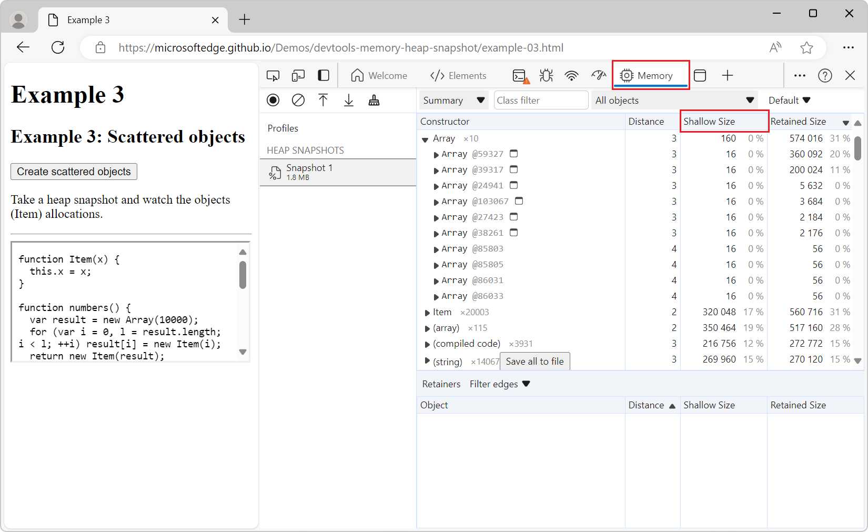Open the Issues bug icon
Viewport: 868px width, 532px height.
pyautogui.click(x=546, y=75)
